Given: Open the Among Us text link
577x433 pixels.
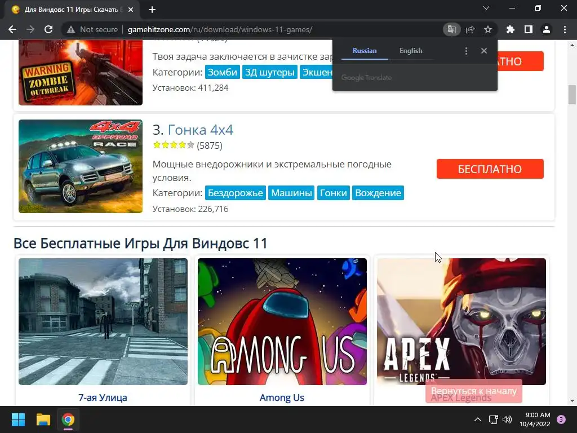Looking at the screenshot, I should [282, 397].
